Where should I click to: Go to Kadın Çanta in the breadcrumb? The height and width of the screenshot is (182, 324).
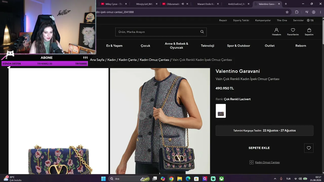coord(128,60)
